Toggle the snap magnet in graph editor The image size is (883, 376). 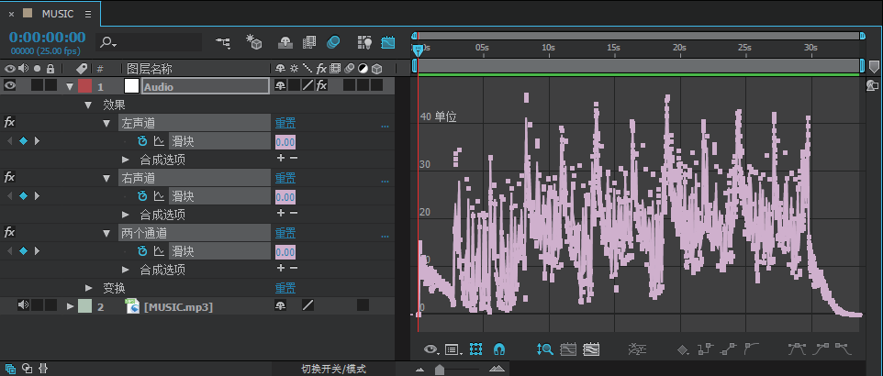pyautogui.click(x=499, y=349)
